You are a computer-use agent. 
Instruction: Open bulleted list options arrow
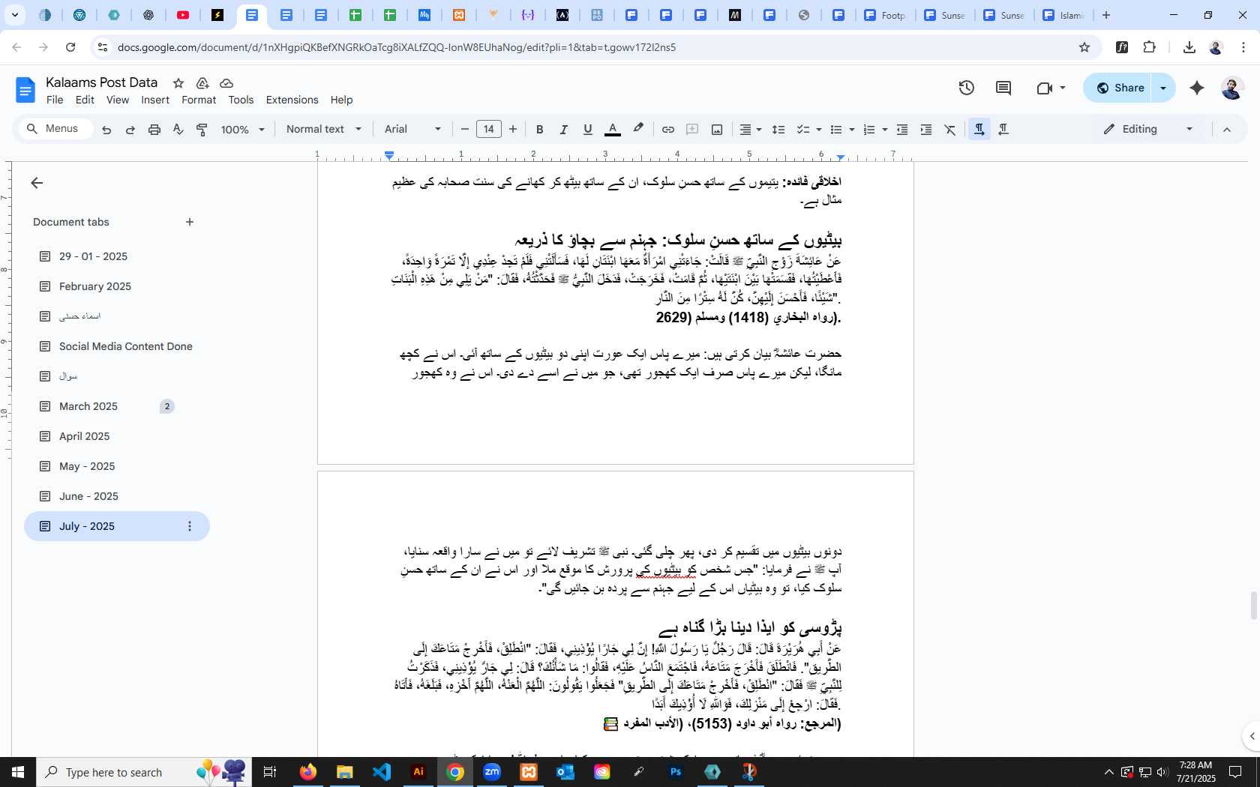tap(852, 130)
